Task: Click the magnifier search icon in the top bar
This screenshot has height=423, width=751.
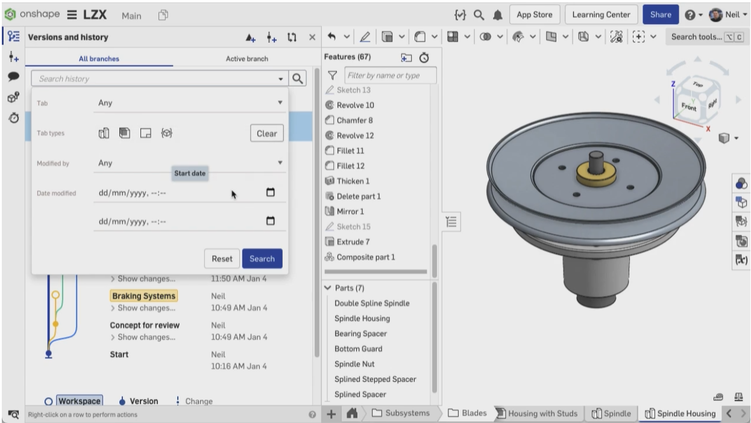Action: click(x=479, y=14)
